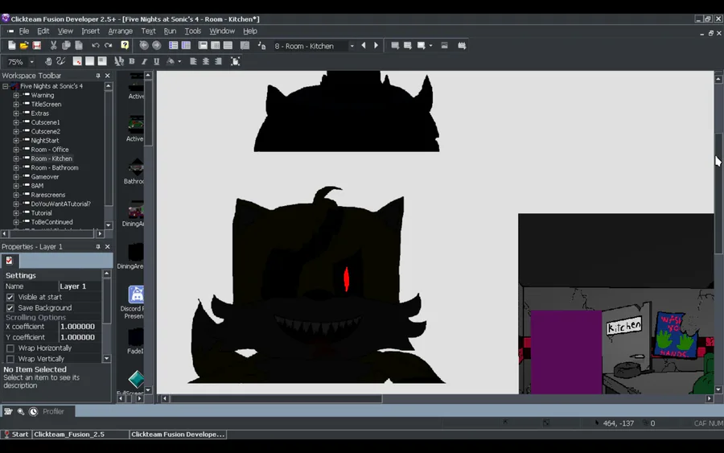Toggle Underline text formatting

157,61
